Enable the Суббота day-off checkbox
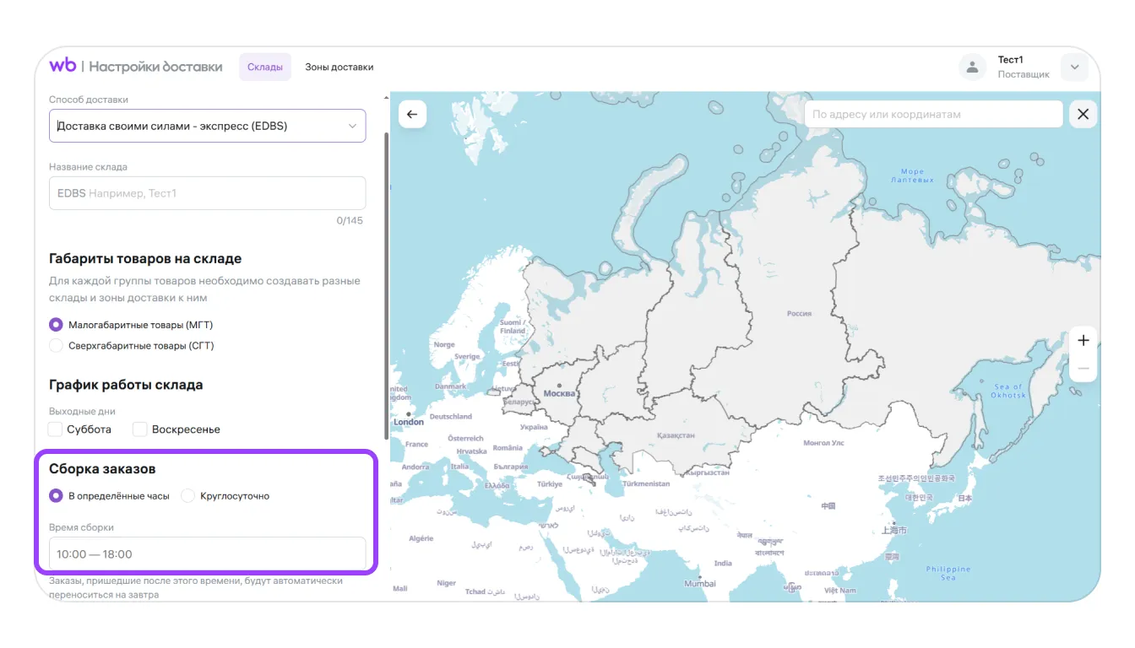The image size is (1135, 648). pyautogui.click(x=56, y=429)
